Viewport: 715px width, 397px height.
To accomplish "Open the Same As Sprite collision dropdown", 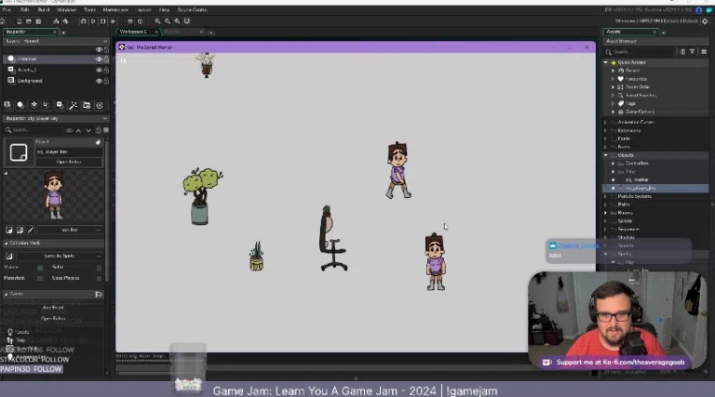I will click(x=61, y=256).
